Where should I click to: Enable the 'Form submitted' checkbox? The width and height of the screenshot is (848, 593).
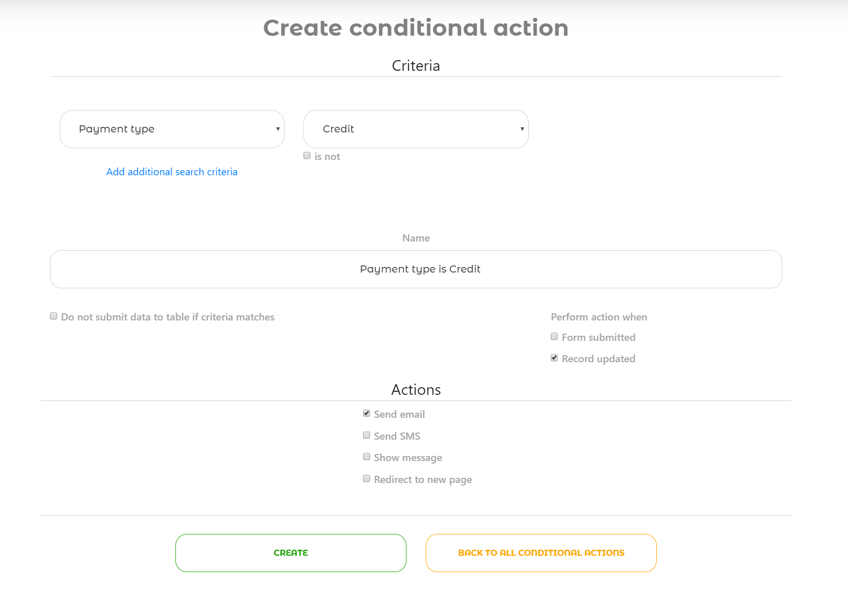coord(554,337)
